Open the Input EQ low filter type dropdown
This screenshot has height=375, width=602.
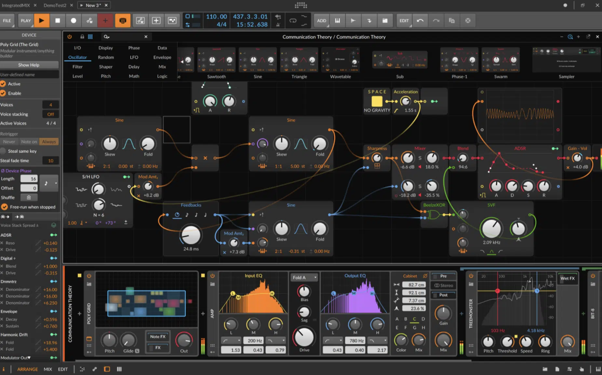coord(231,341)
